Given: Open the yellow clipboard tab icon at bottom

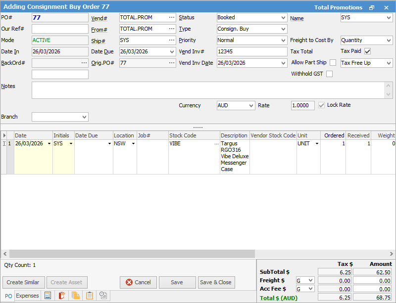Looking at the screenshot, I should (x=90, y=296).
